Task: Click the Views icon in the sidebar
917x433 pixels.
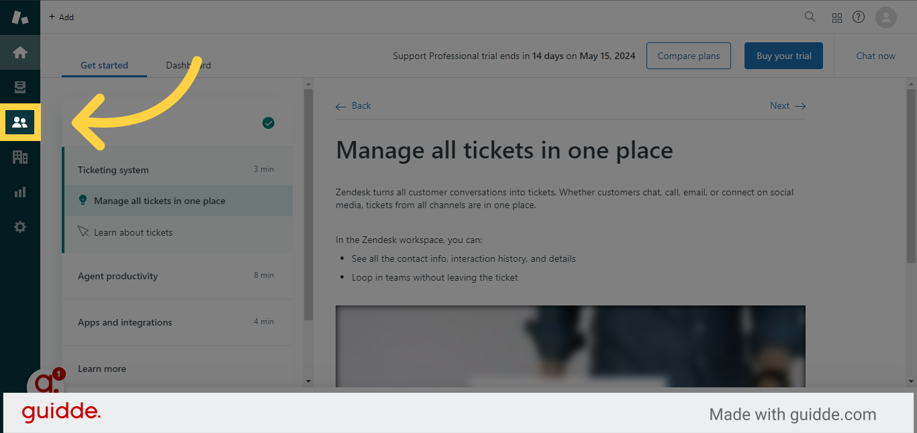Action: tap(20, 87)
